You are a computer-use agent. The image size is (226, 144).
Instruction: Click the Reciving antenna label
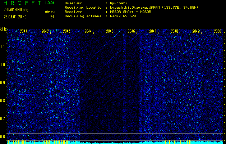click(x=83, y=16)
